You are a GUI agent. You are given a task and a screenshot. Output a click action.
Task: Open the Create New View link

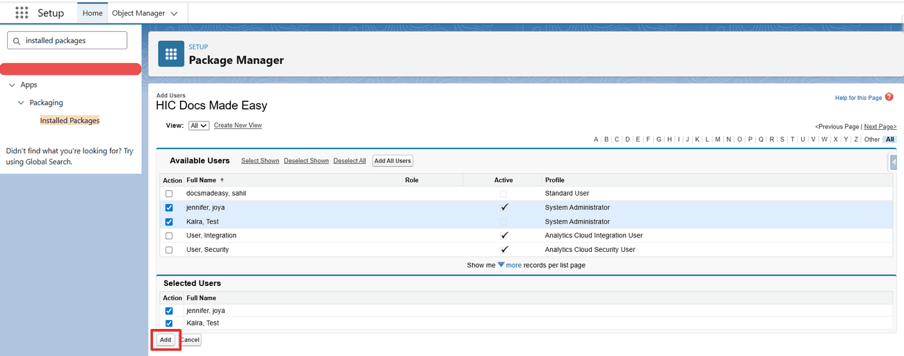point(238,126)
